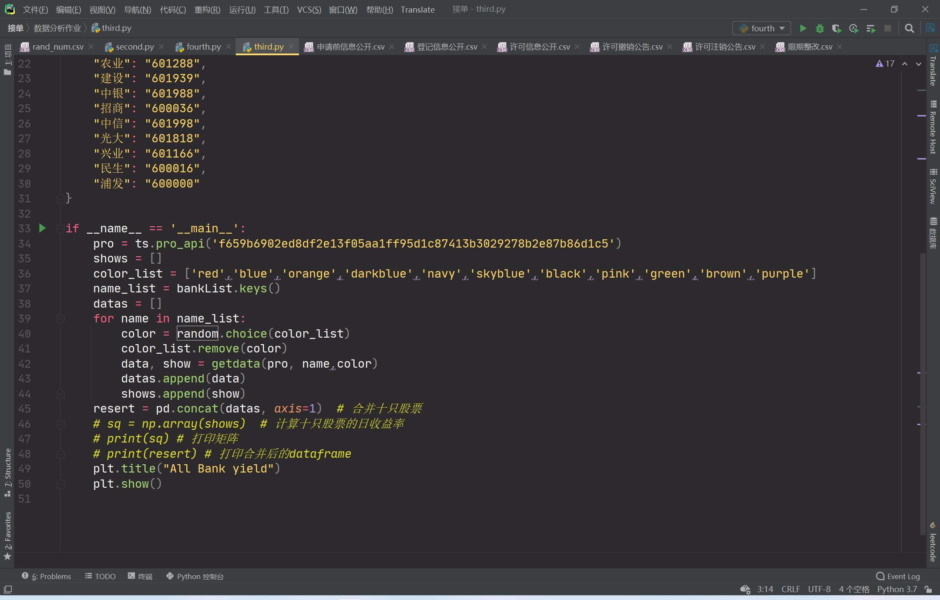Click the status bar sync settings icon

745,590
